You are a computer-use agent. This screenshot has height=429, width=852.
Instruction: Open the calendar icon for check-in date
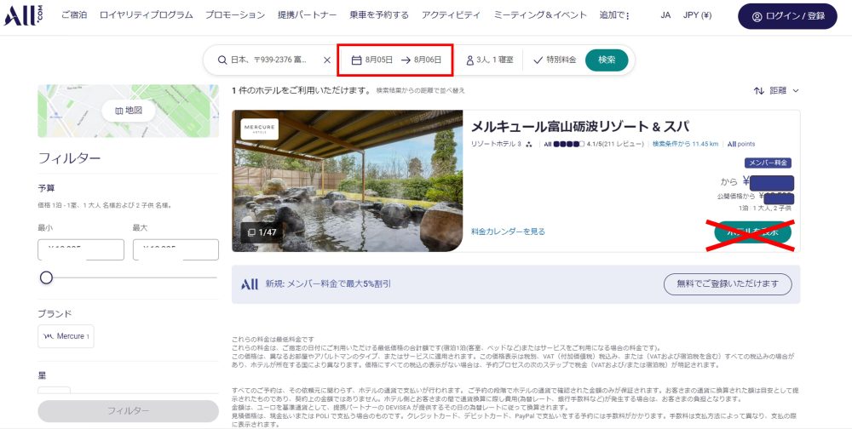(356, 60)
